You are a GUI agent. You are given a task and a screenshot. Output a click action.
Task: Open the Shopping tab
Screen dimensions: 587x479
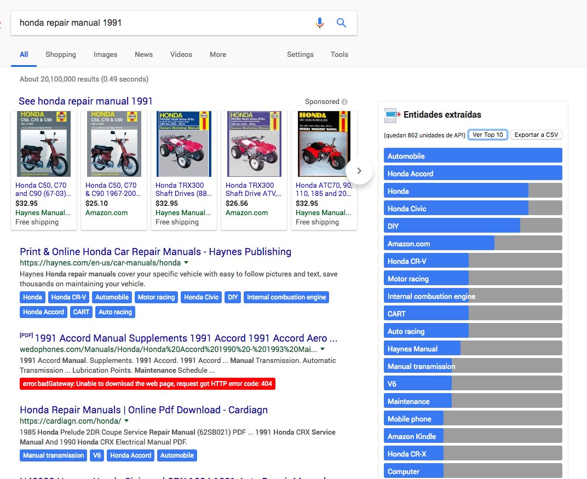pos(61,55)
